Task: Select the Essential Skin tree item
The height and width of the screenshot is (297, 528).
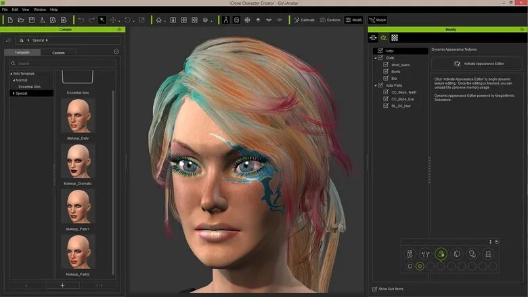Action: point(30,87)
